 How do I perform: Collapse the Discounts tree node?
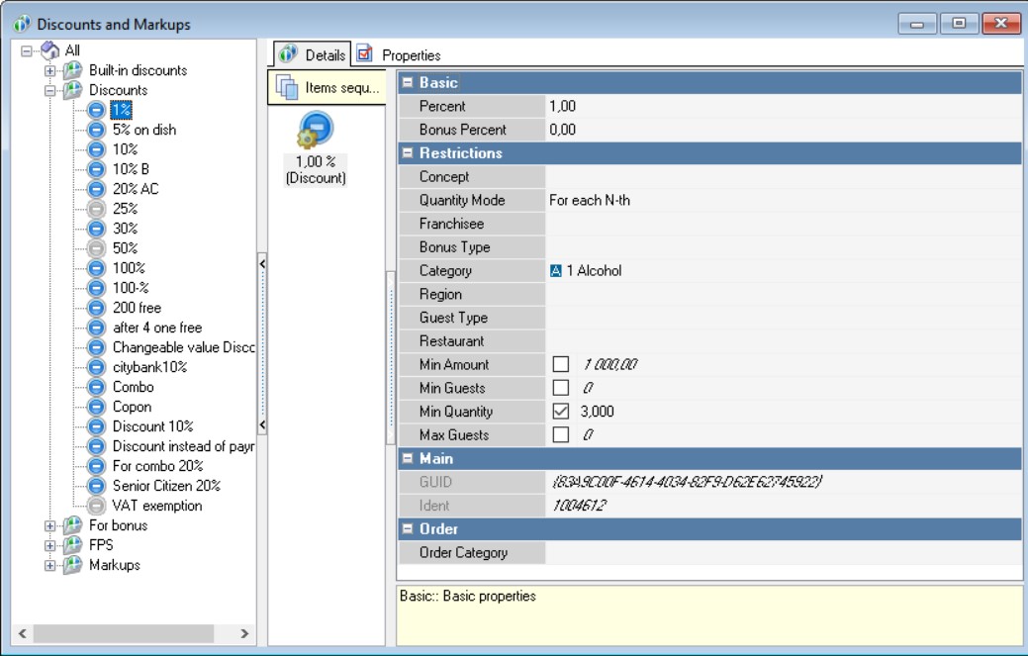49,90
